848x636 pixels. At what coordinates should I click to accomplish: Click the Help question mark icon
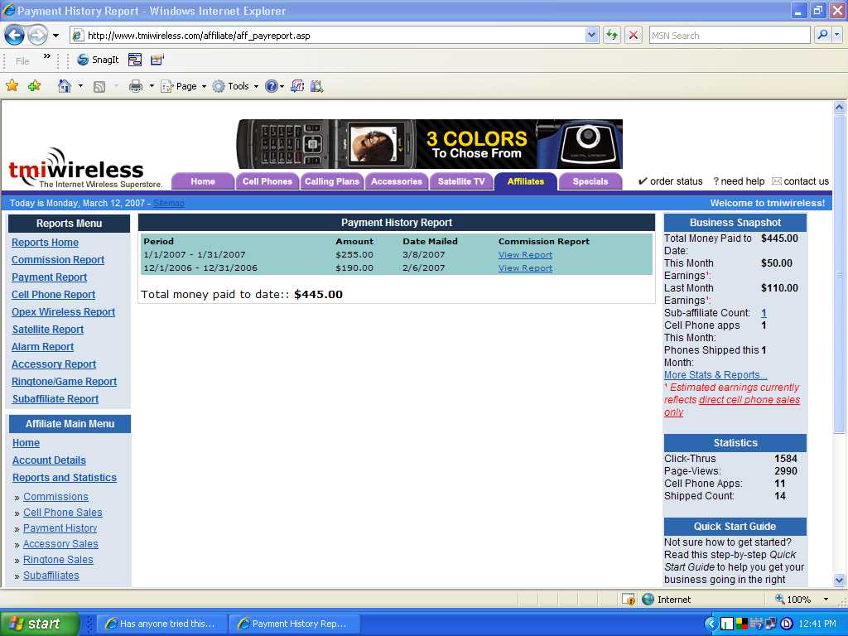(x=271, y=86)
